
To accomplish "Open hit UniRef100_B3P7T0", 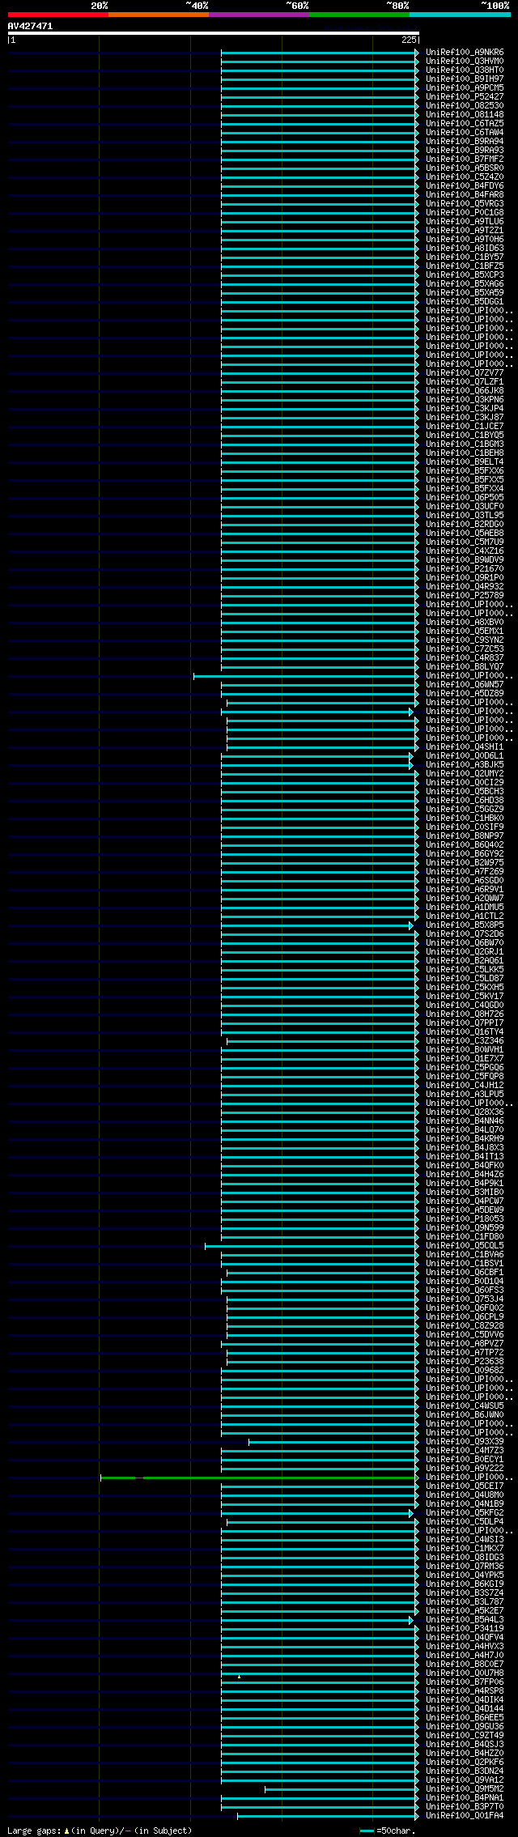I will pyautogui.click(x=465, y=1807).
